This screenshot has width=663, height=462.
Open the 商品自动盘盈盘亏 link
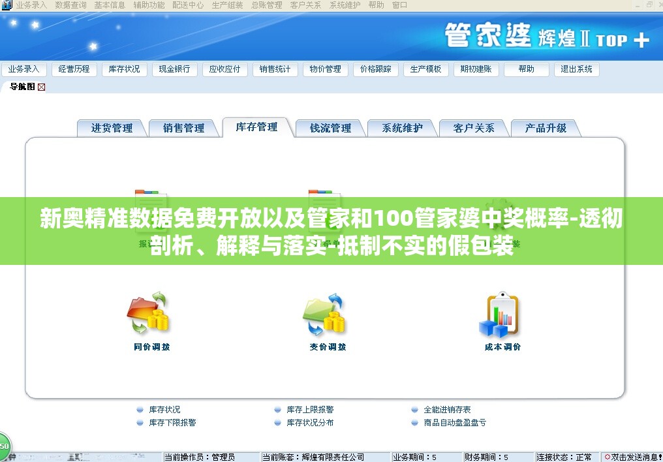tap(455, 423)
